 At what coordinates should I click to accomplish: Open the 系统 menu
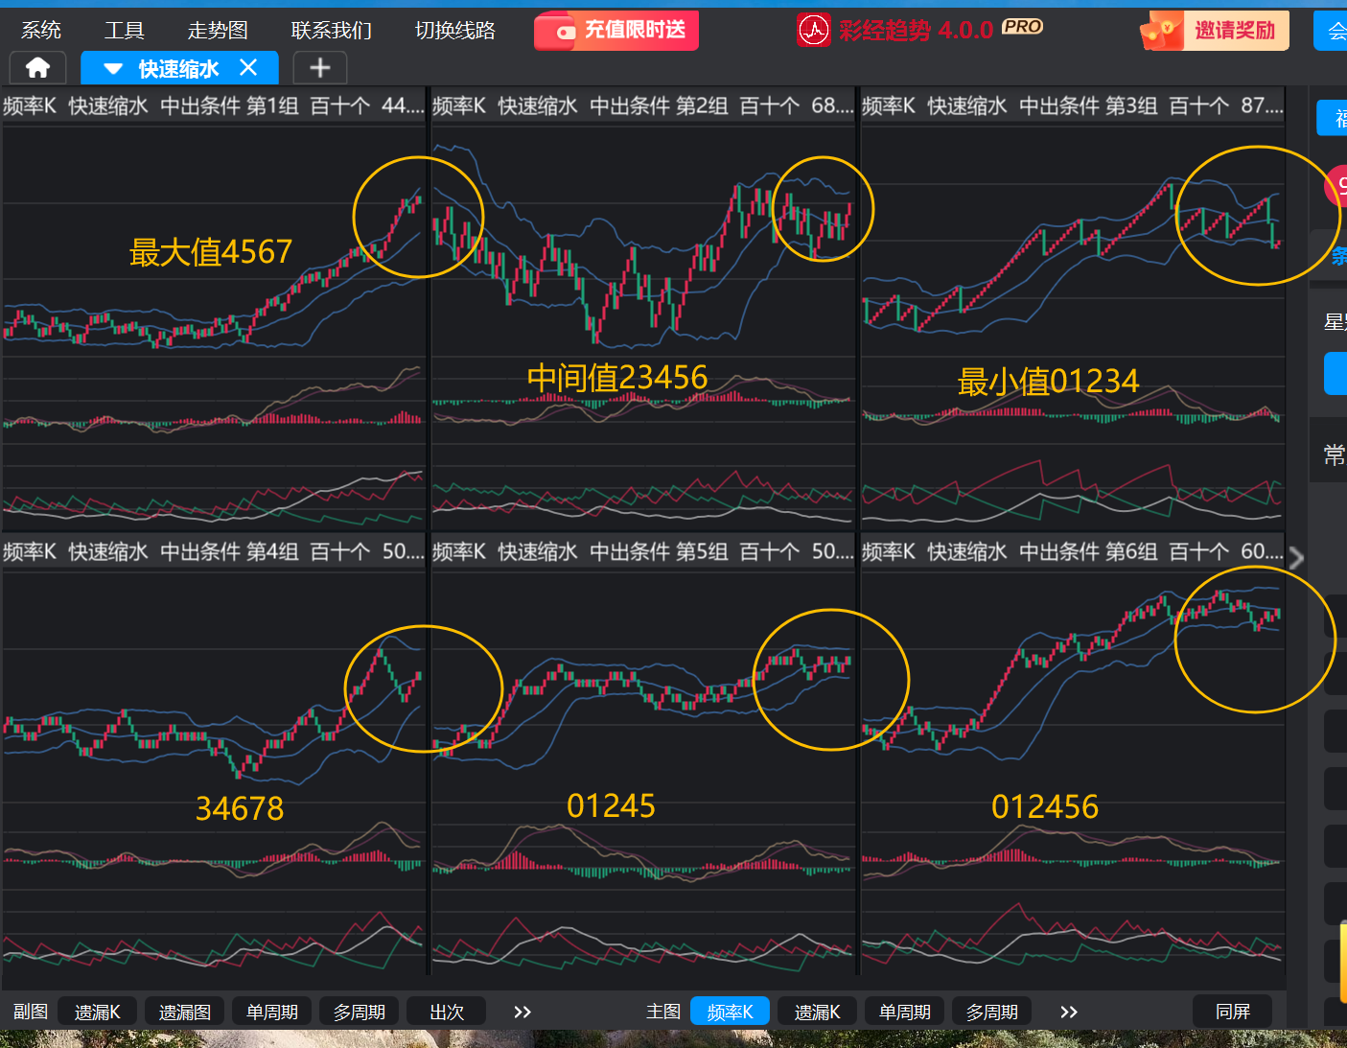pyautogui.click(x=41, y=31)
